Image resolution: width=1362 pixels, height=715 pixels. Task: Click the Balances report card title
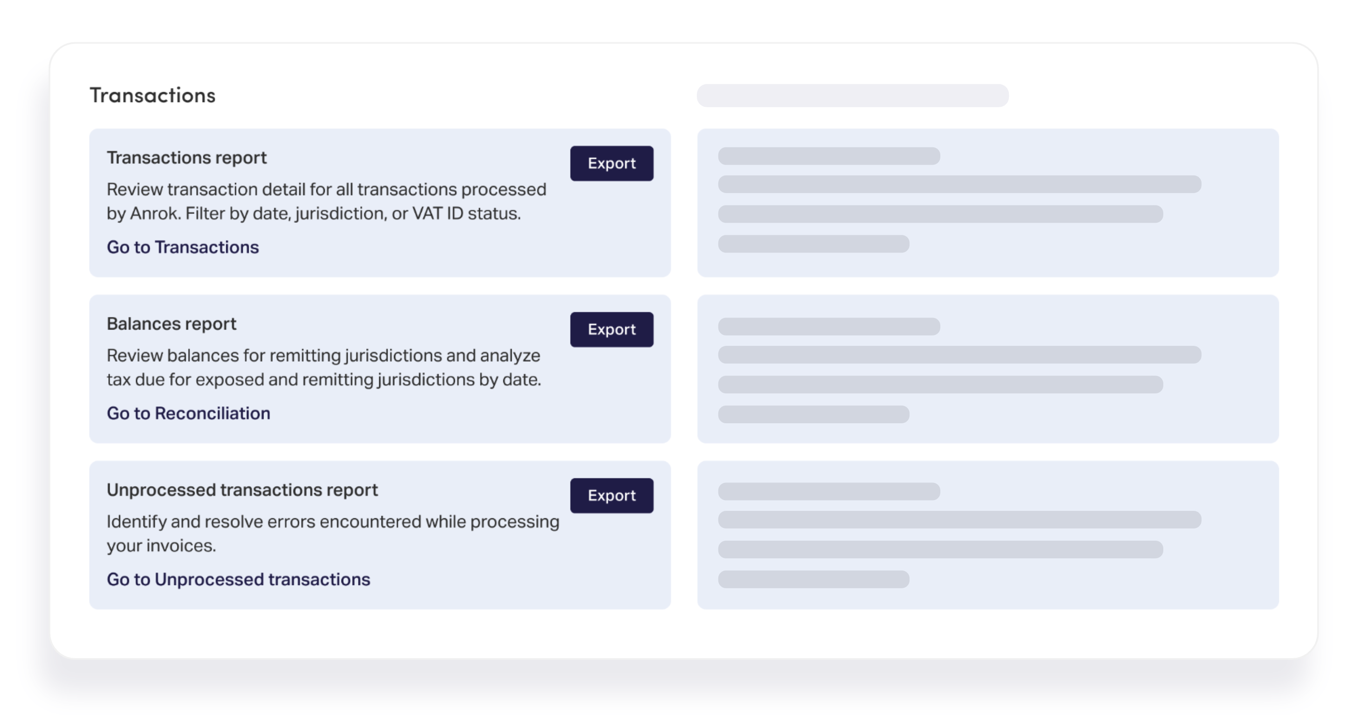click(171, 323)
